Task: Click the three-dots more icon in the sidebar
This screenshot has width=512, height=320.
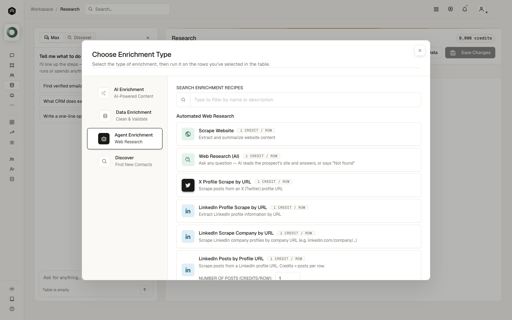Action: (12, 105)
